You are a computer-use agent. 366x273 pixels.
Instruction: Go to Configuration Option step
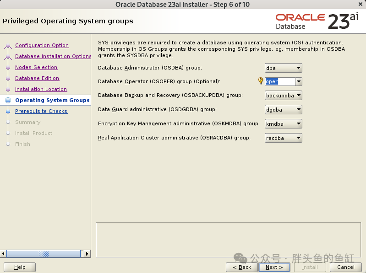pos(42,45)
